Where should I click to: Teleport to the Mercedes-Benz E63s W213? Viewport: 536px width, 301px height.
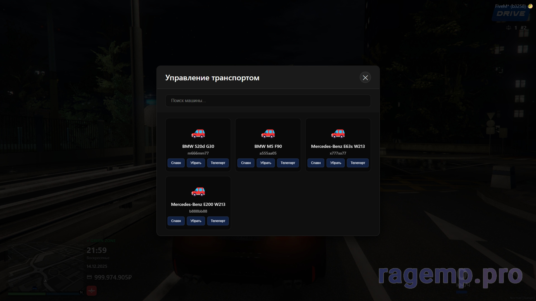tap(358, 163)
